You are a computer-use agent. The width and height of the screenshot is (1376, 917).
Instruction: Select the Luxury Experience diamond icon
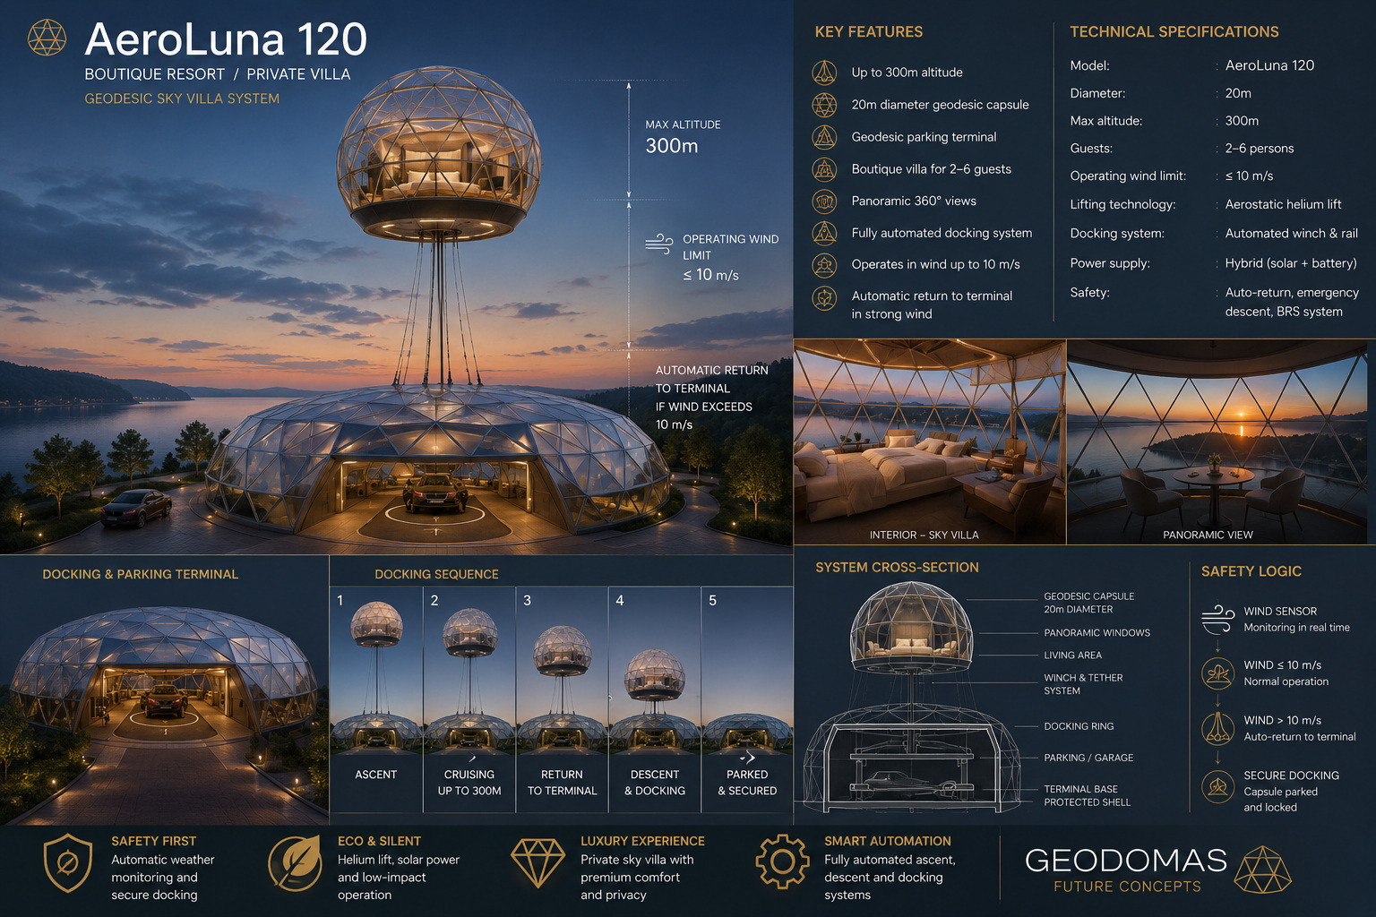pos(537,862)
